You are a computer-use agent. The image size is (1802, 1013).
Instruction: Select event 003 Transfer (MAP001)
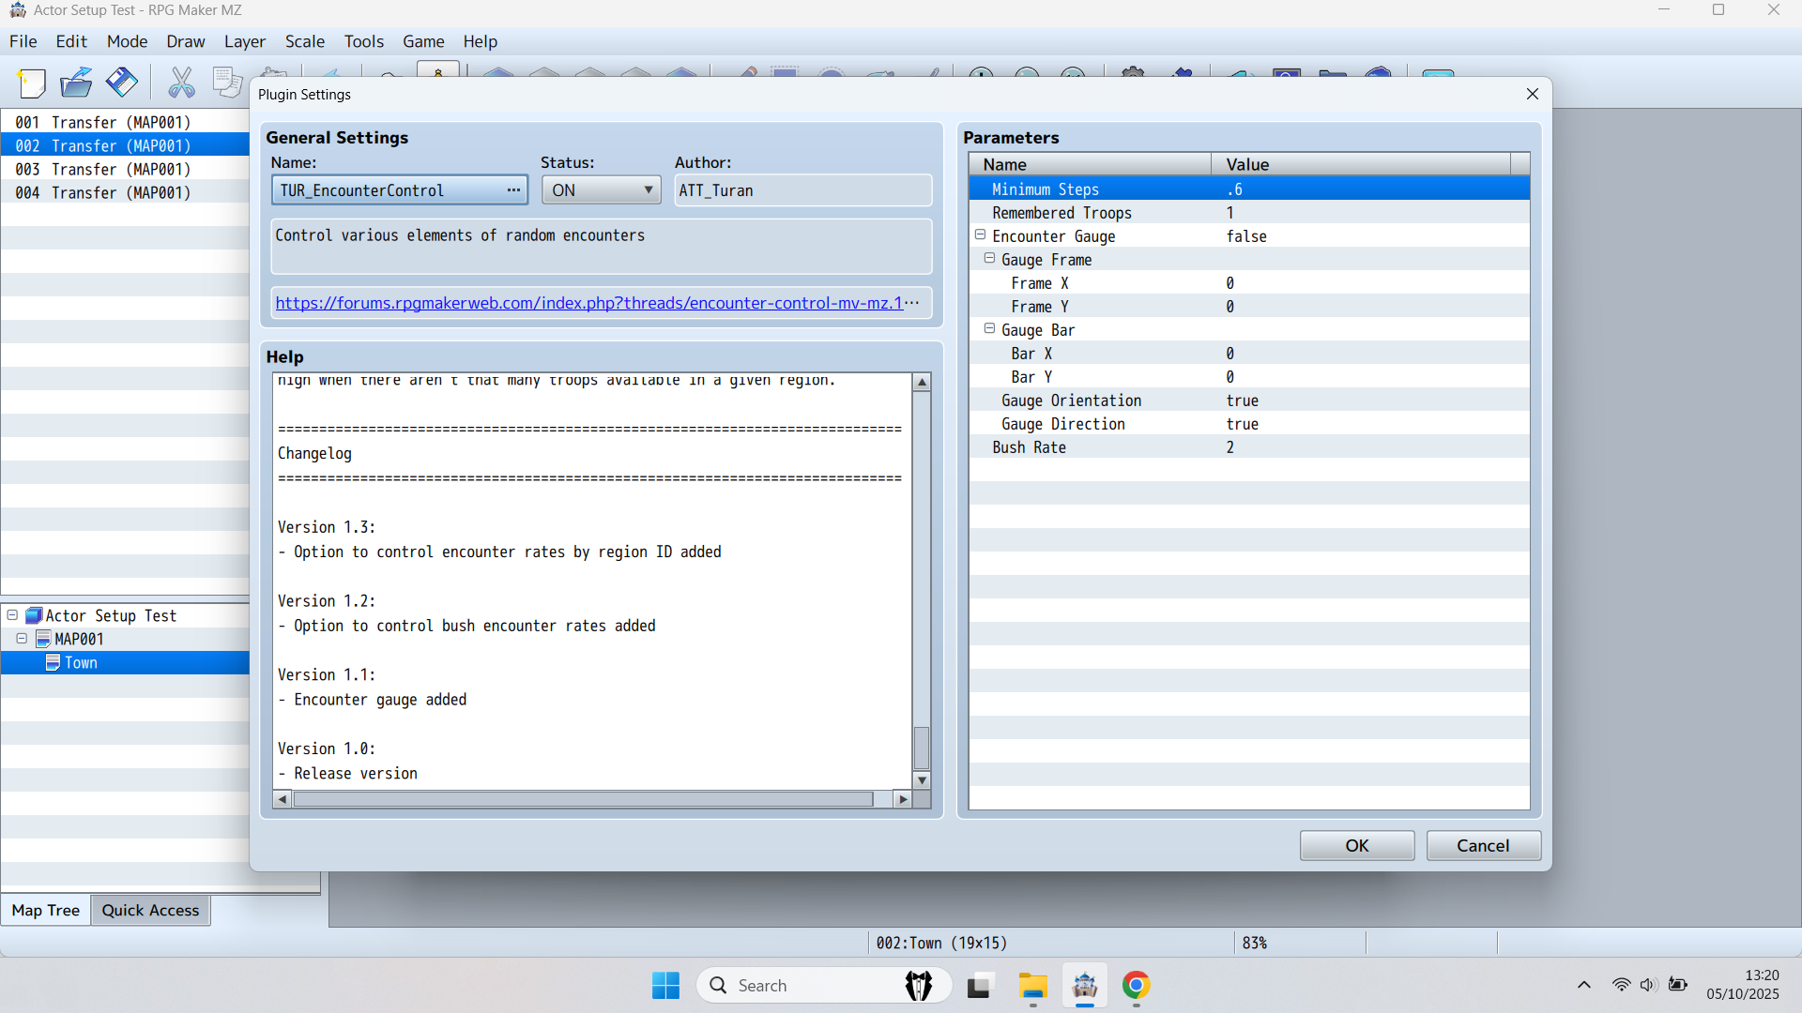(126, 169)
